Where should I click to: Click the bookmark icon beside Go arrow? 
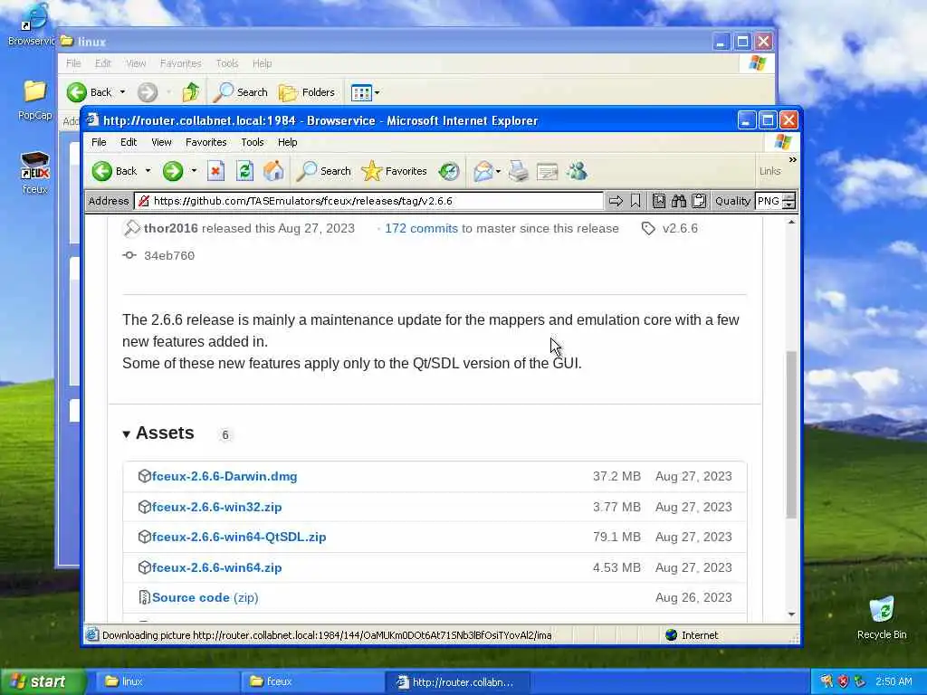pos(636,201)
